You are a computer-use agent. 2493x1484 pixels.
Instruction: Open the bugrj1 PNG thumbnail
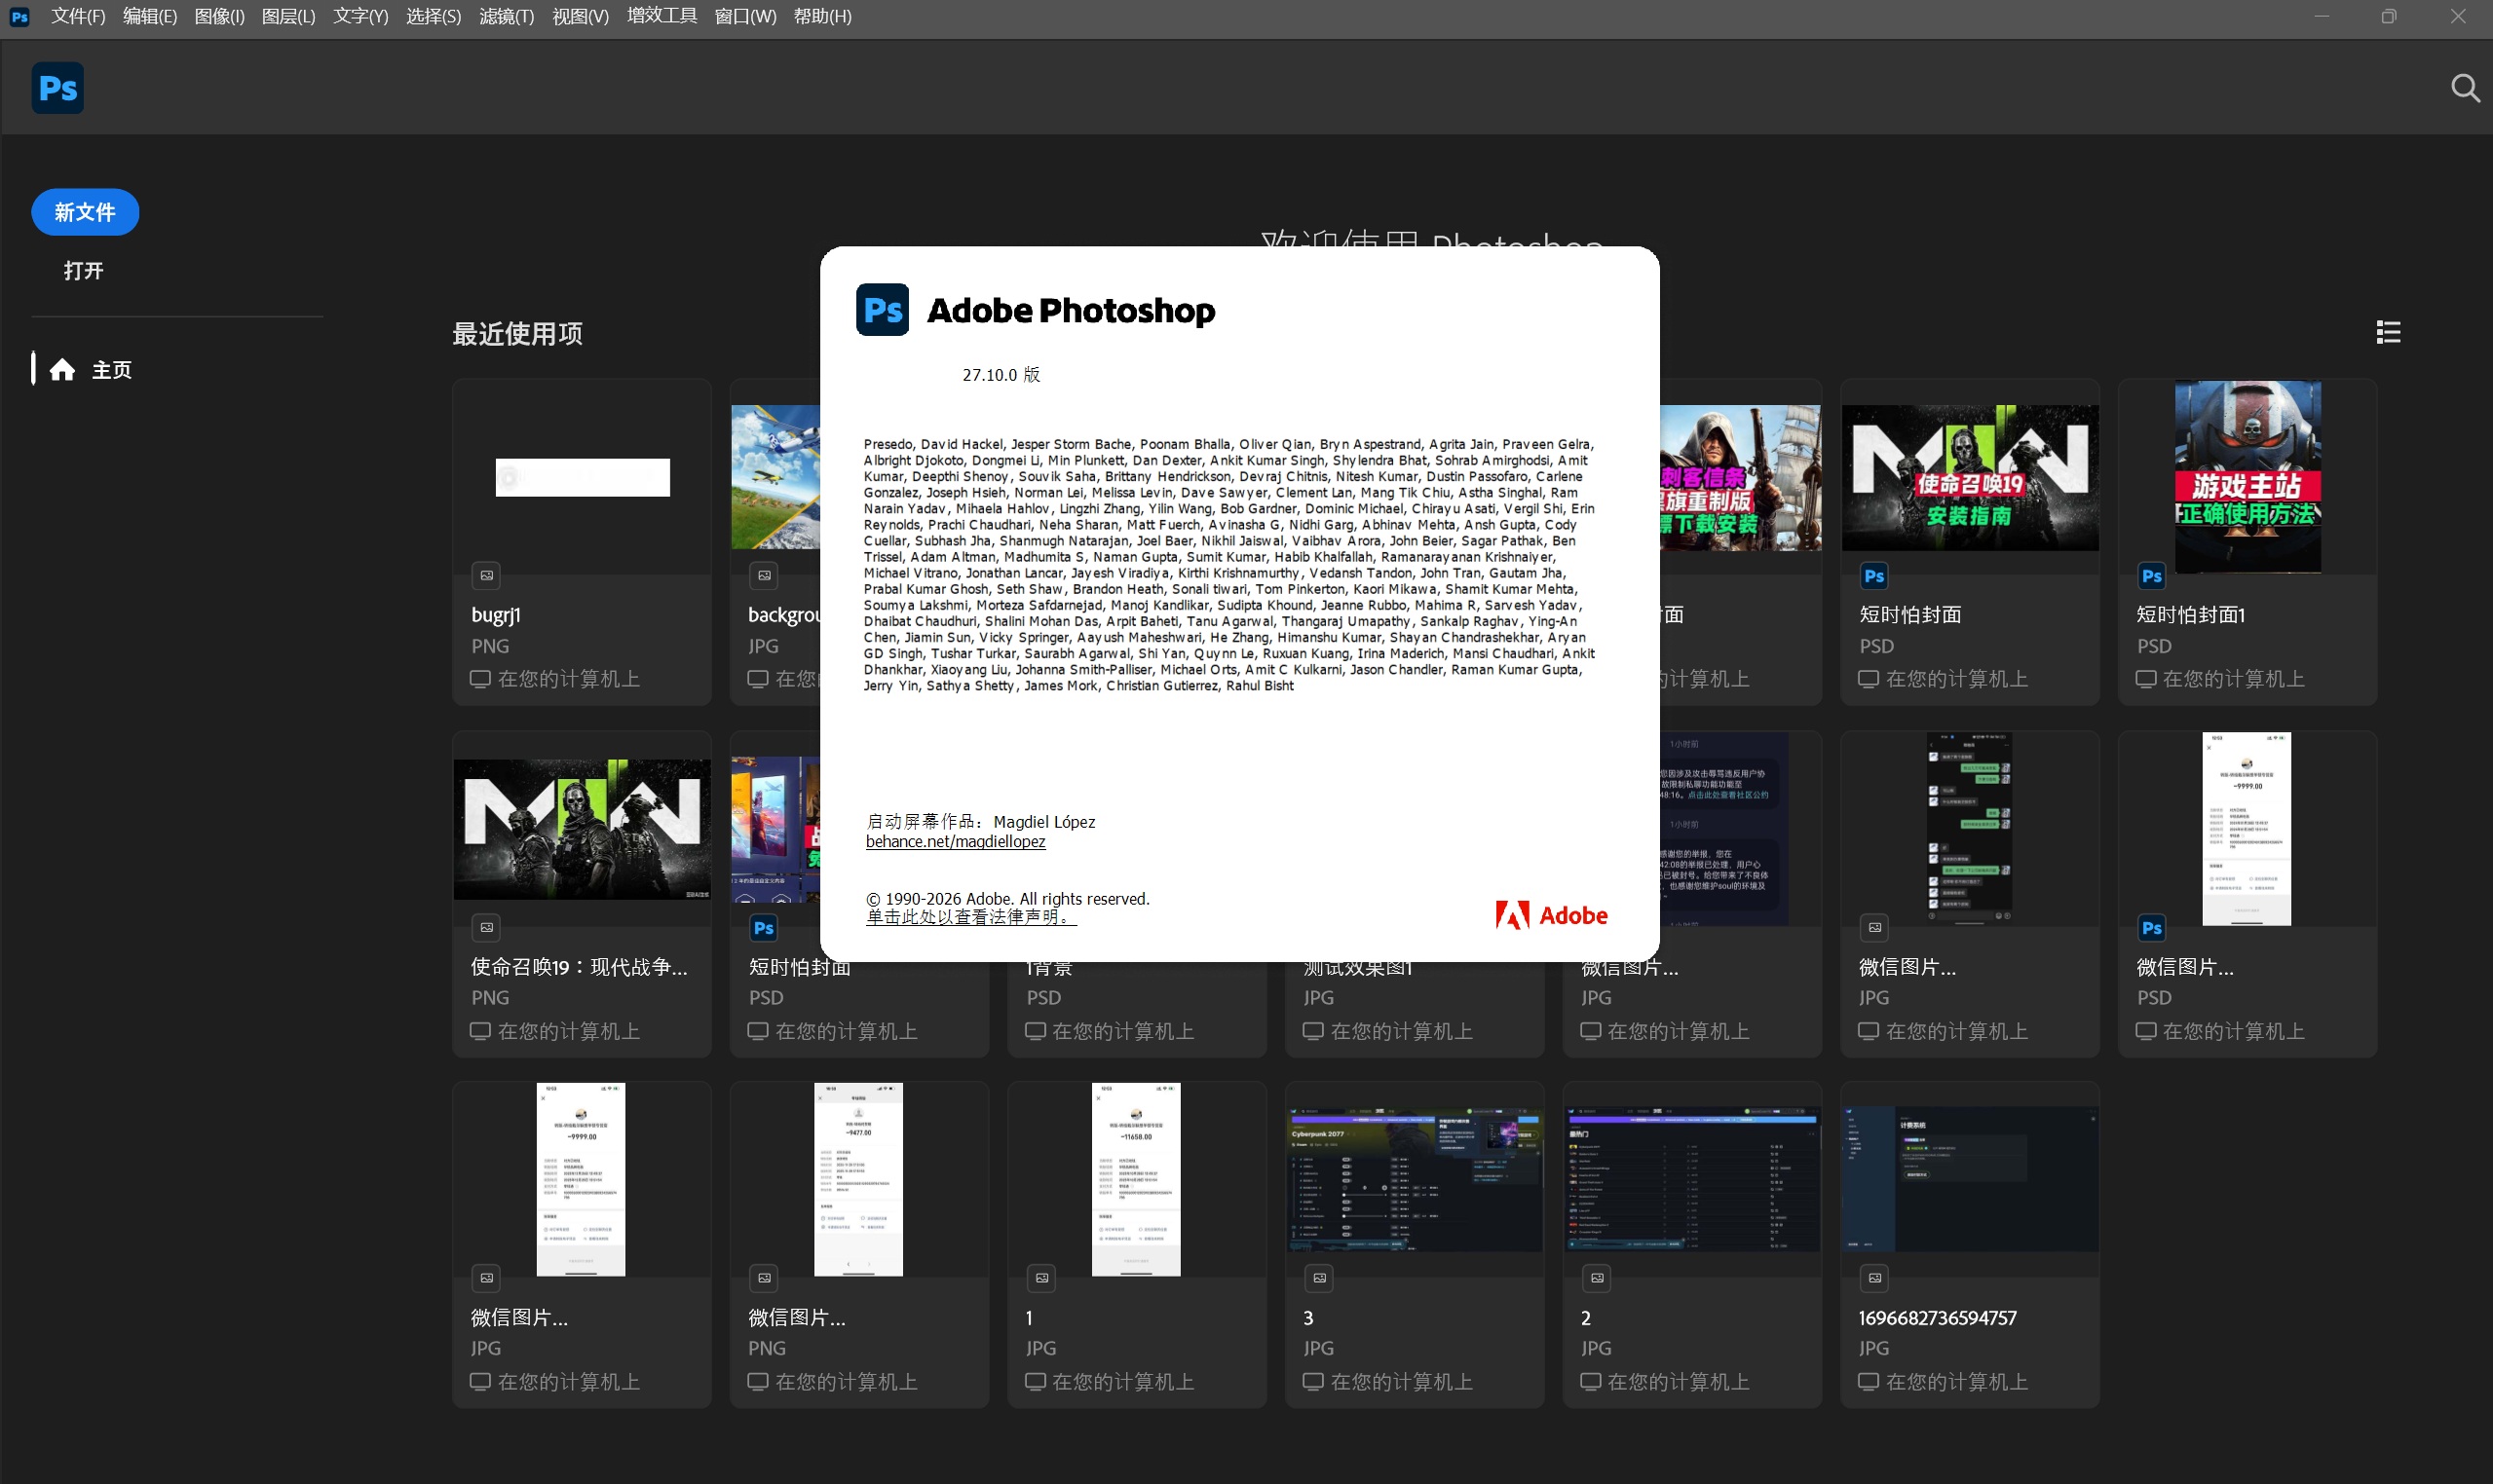(583, 477)
